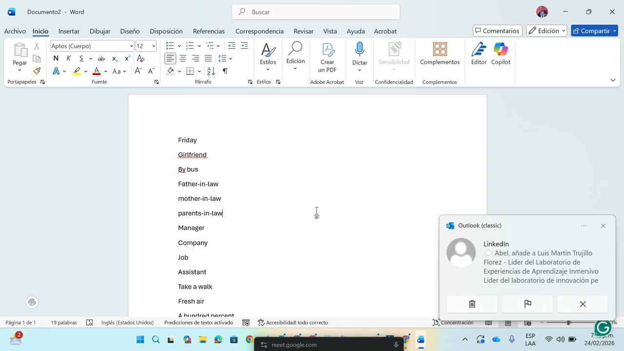Screen dimensions: 624x351
Task: Switch to the Revisar tab
Action: [x=303, y=31]
